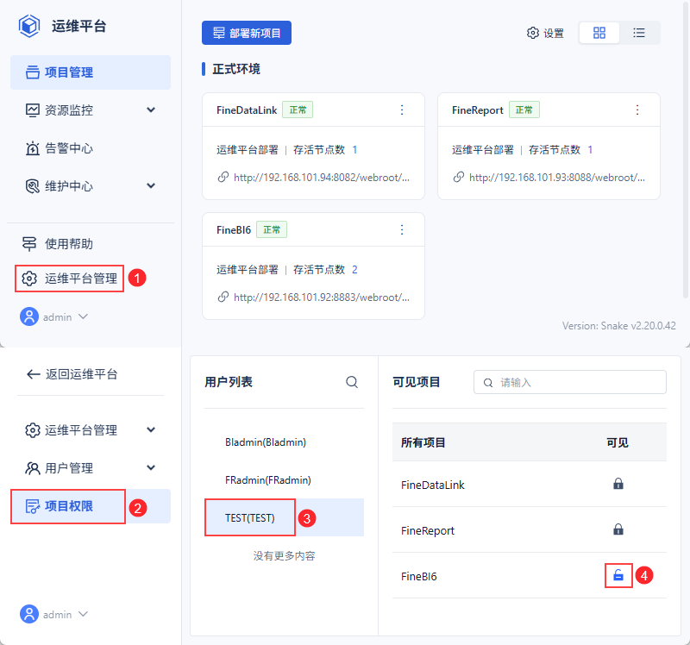The image size is (690, 645).
Task: Click the FineBI6 link chain icon
Action: 223,297
